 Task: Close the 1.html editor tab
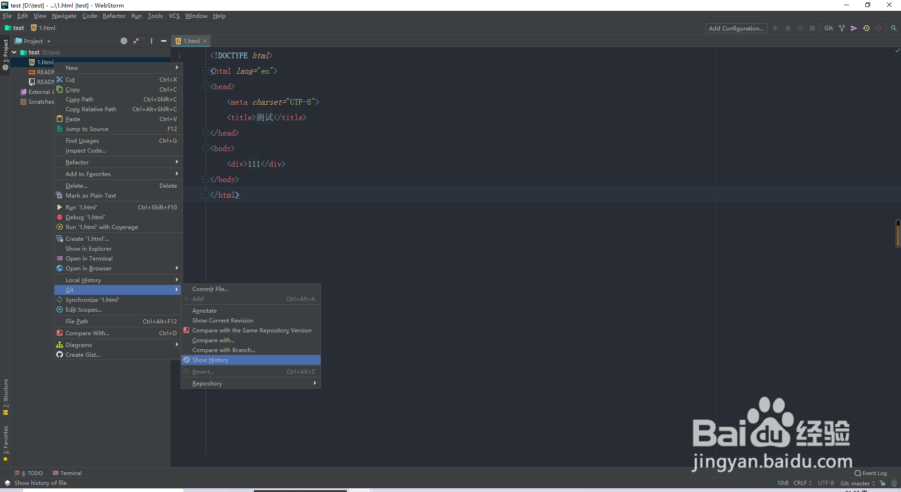coord(205,41)
